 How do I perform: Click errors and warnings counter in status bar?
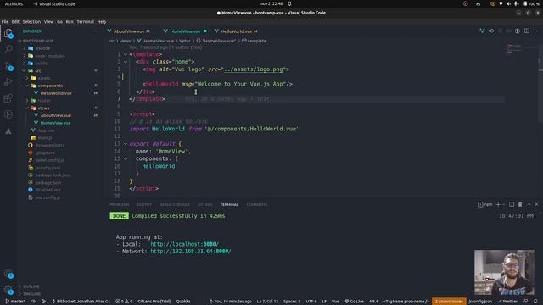coord(124,302)
